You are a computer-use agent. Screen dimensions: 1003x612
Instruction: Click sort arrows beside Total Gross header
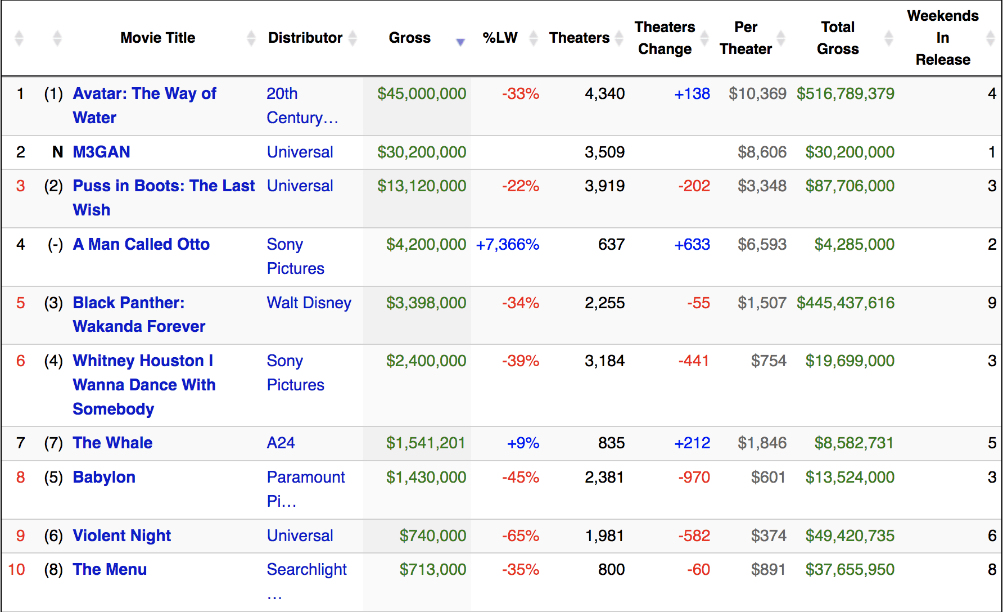coord(889,38)
